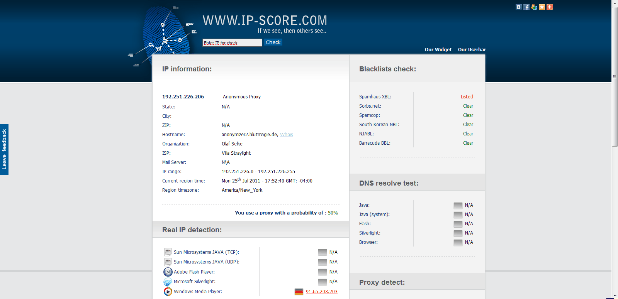Click the current region time value
Image resolution: width=618 pixels, height=299 pixels.
(x=267, y=181)
